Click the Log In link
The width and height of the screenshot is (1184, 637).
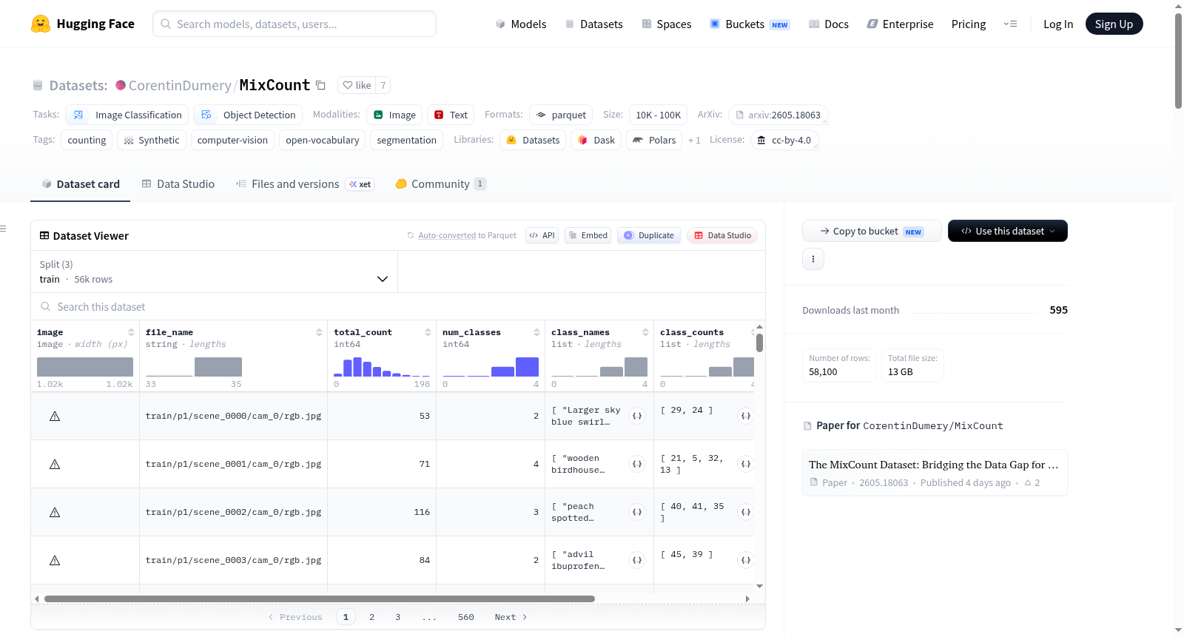click(1058, 24)
